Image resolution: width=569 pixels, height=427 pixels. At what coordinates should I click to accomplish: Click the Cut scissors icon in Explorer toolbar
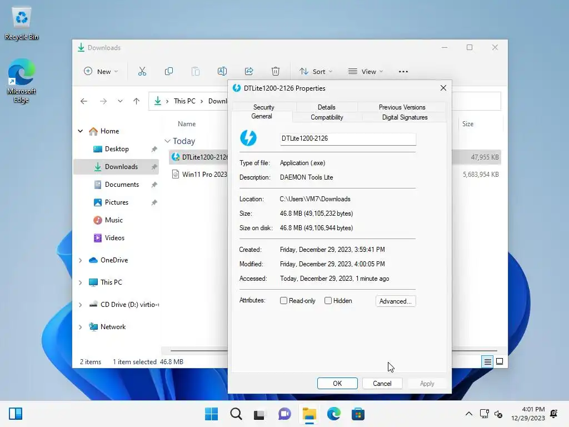pos(142,72)
